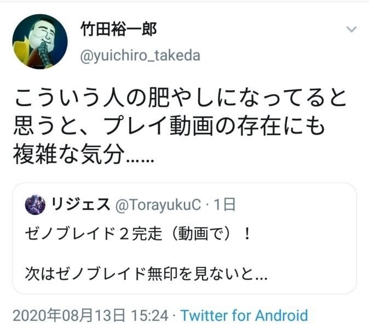This screenshot has height=328, width=369.
Task: Open 竹田裕一郎's profile avatar
Action: tap(40, 42)
